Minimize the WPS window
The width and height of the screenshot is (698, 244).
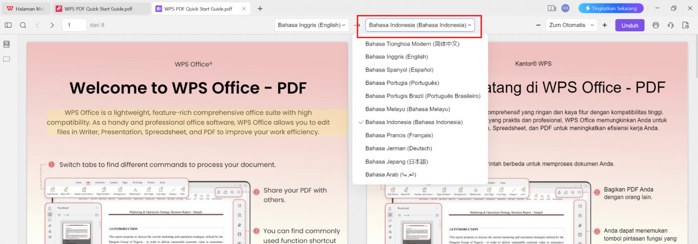658,8
